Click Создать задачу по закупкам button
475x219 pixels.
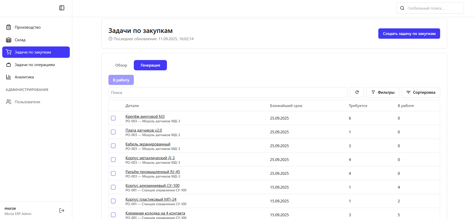(409, 34)
